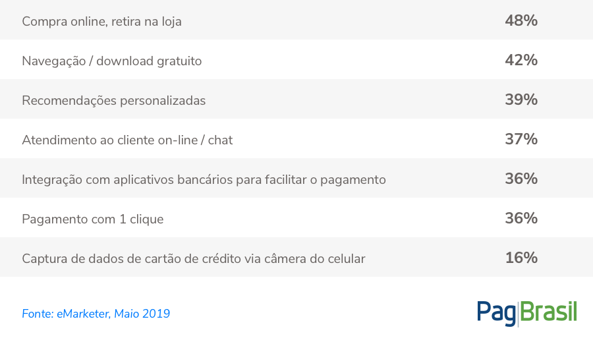
Task: Click Maio 2019 in the source line
Action: pyautogui.click(x=142, y=314)
